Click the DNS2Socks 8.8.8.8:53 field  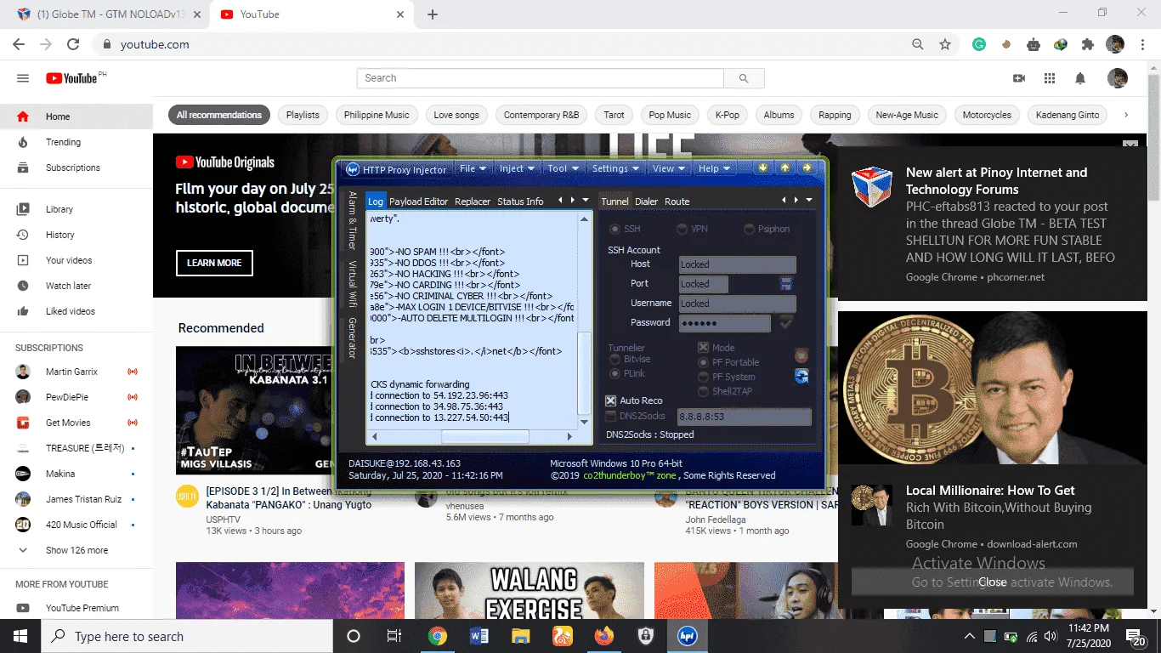tap(745, 417)
